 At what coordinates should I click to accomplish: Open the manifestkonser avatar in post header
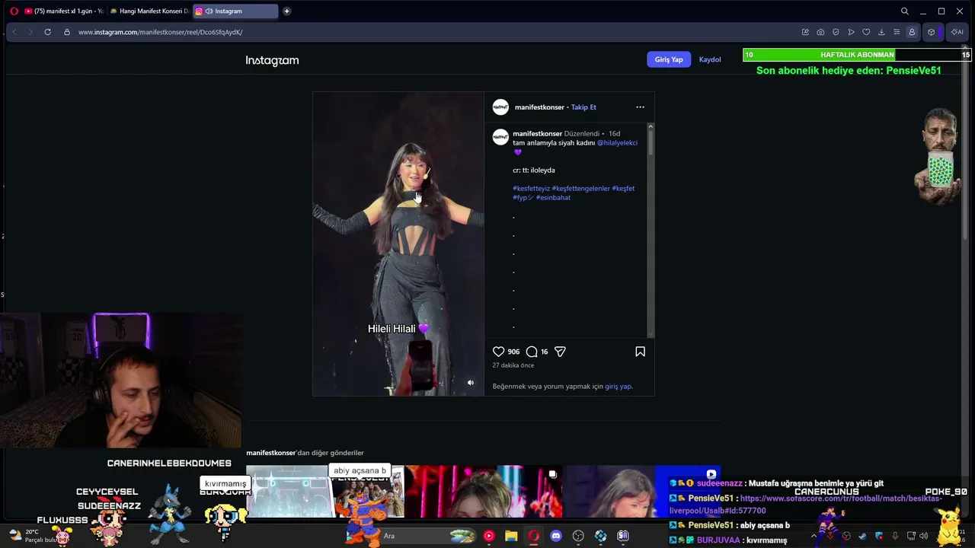tap(500, 107)
